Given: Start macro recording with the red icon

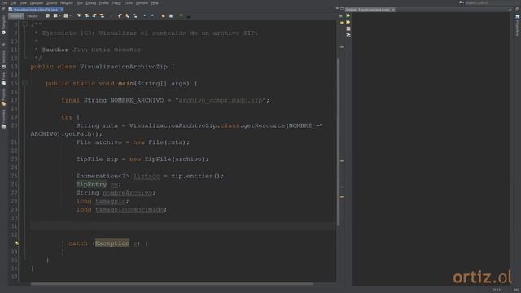Looking at the screenshot, I should click(x=163, y=16).
